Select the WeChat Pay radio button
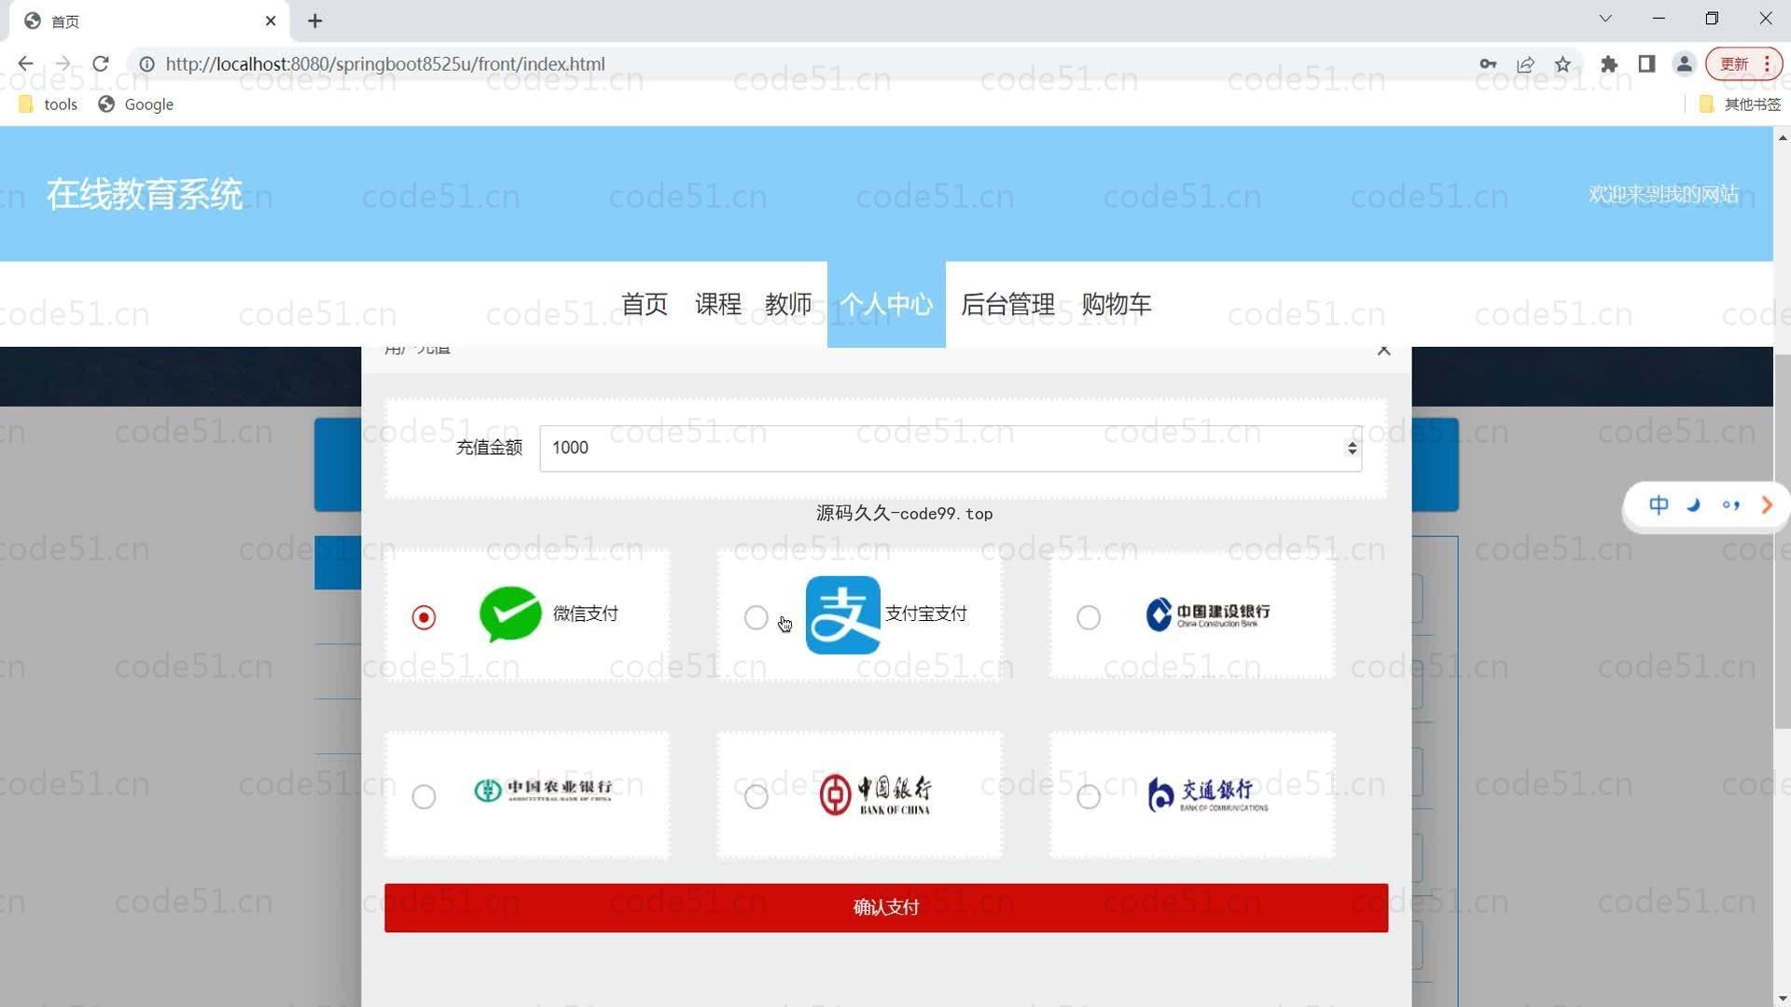This screenshot has width=1791, height=1007. [x=423, y=617]
